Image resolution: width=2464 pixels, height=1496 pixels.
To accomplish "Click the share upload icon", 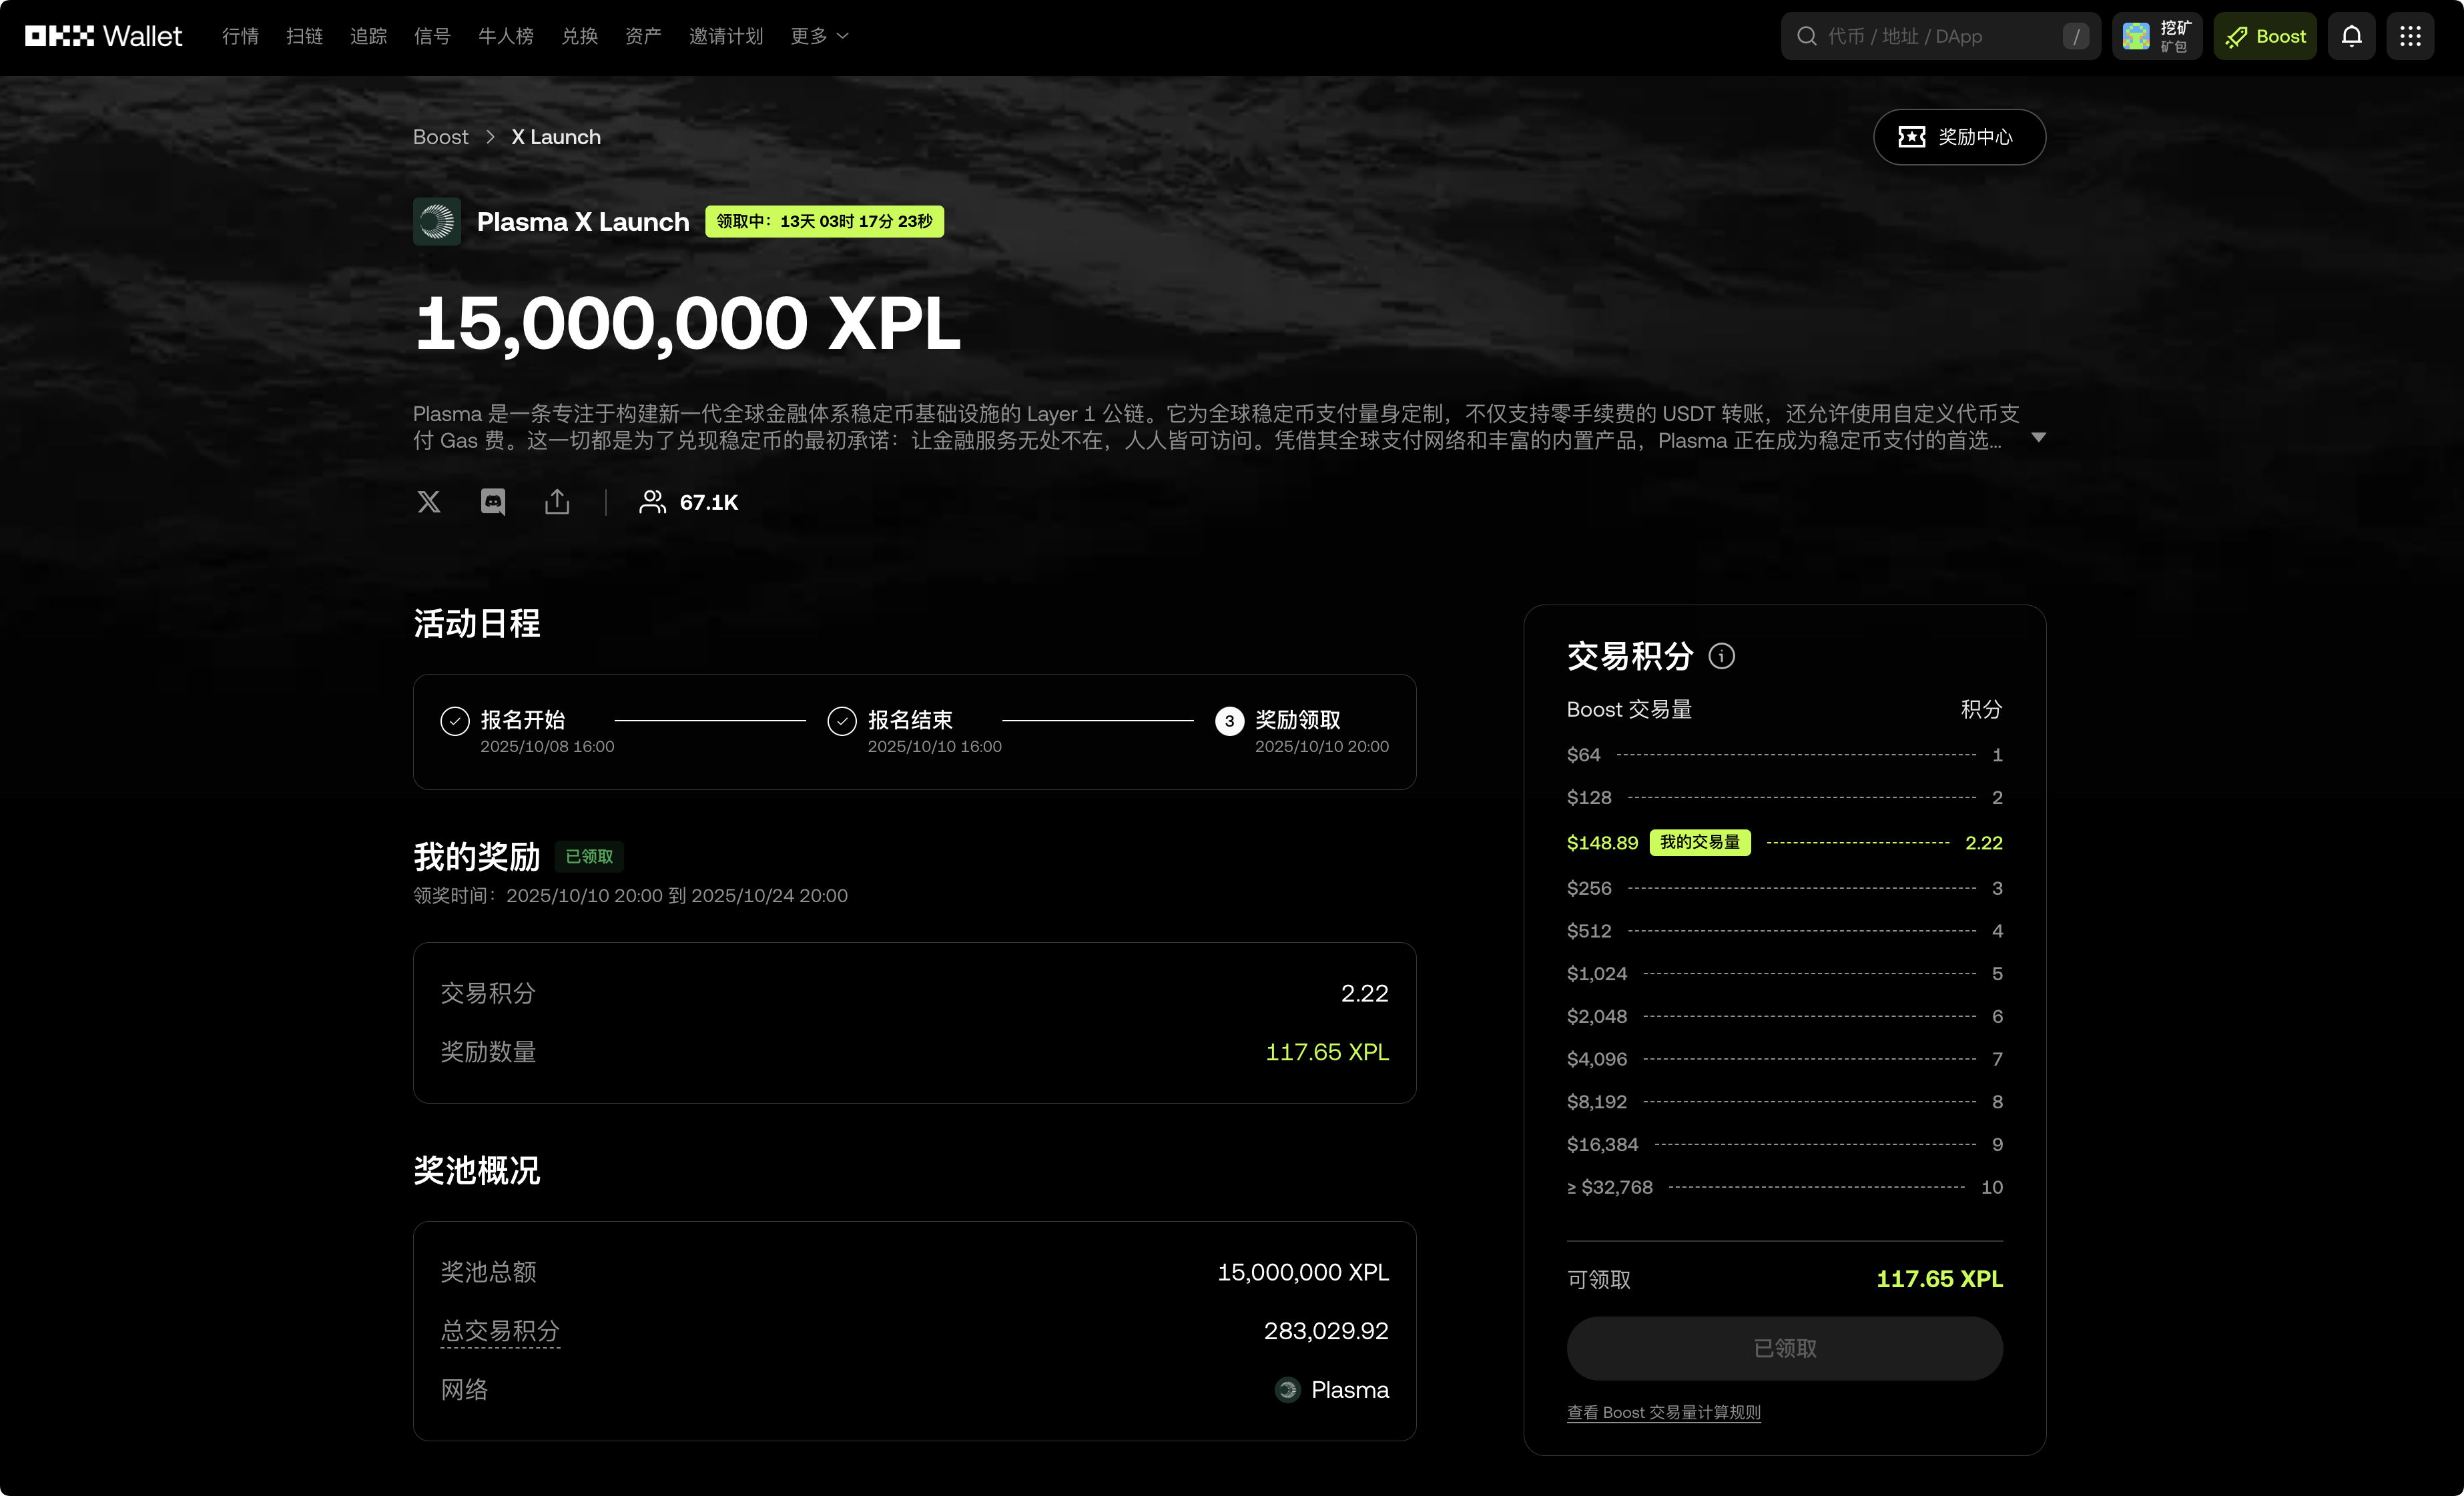I will 557,502.
